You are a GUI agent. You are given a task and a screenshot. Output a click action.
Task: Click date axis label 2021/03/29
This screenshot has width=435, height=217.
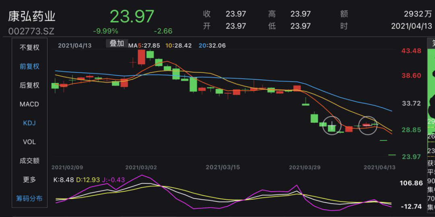(x=304, y=168)
